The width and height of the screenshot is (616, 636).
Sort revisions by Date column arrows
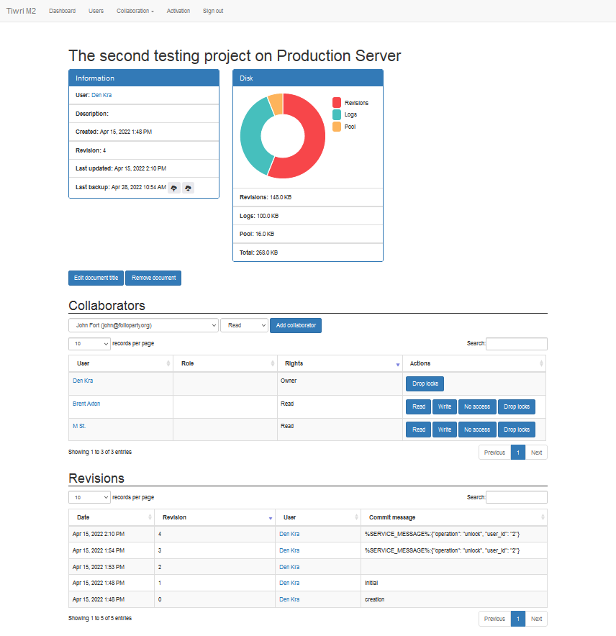click(150, 517)
